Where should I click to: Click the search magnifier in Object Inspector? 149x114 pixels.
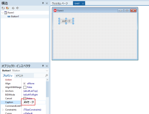click(x=46, y=75)
